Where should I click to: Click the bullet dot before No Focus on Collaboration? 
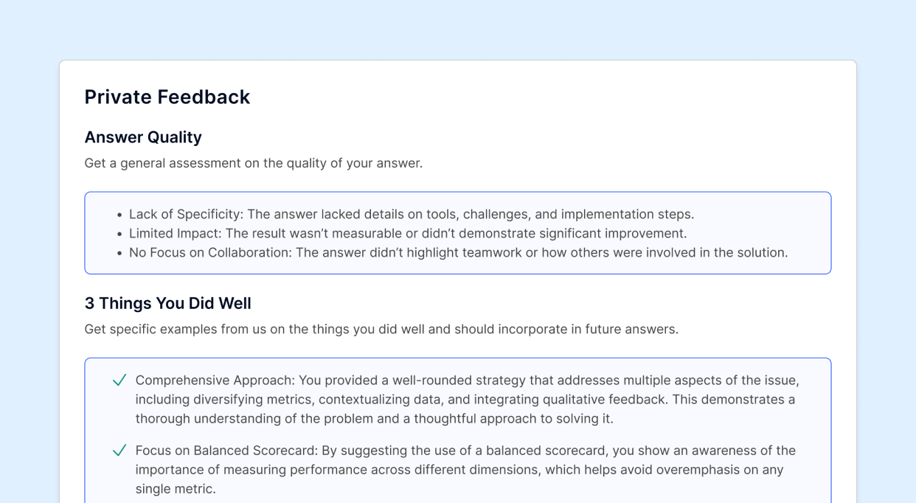click(x=119, y=253)
